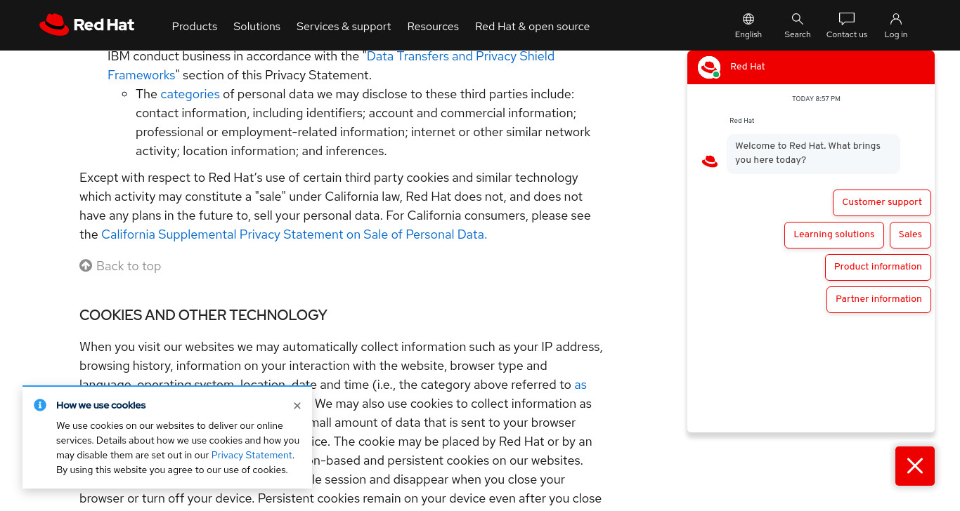Click the 'How we use cookies' title

[x=101, y=405]
